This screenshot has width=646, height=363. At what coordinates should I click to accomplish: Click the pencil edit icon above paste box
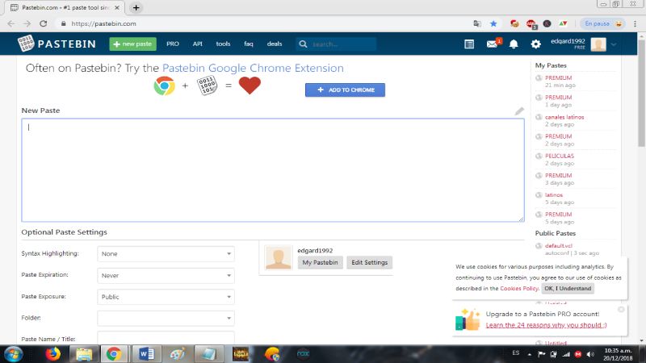point(519,111)
